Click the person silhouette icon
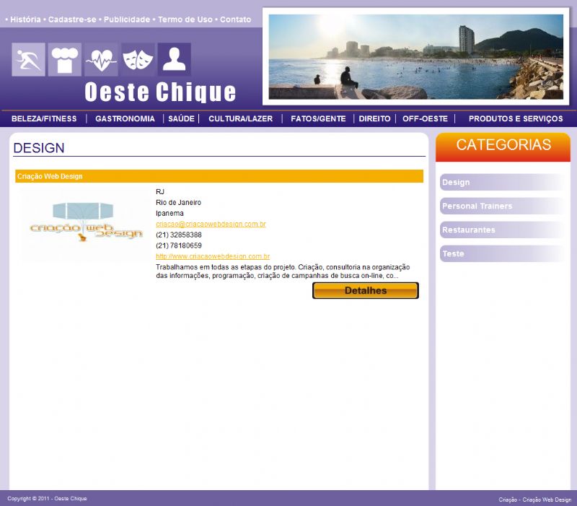This screenshot has height=506, width=577. [x=175, y=59]
